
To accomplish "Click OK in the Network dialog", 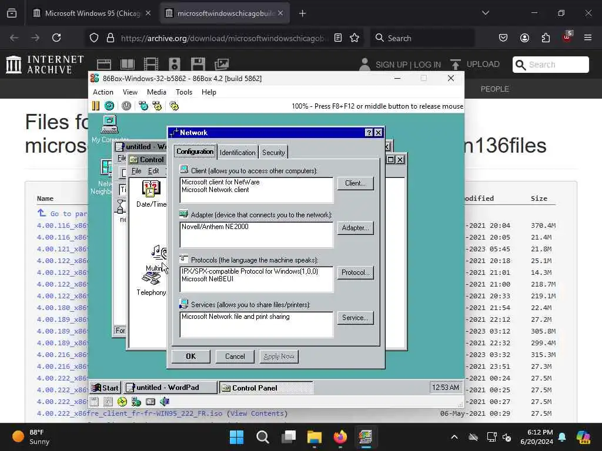I will coord(191,356).
